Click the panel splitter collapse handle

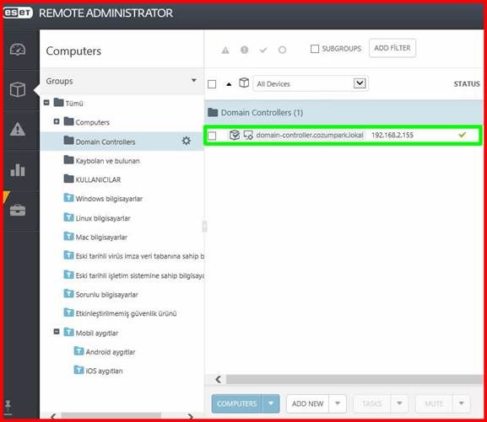[204, 227]
